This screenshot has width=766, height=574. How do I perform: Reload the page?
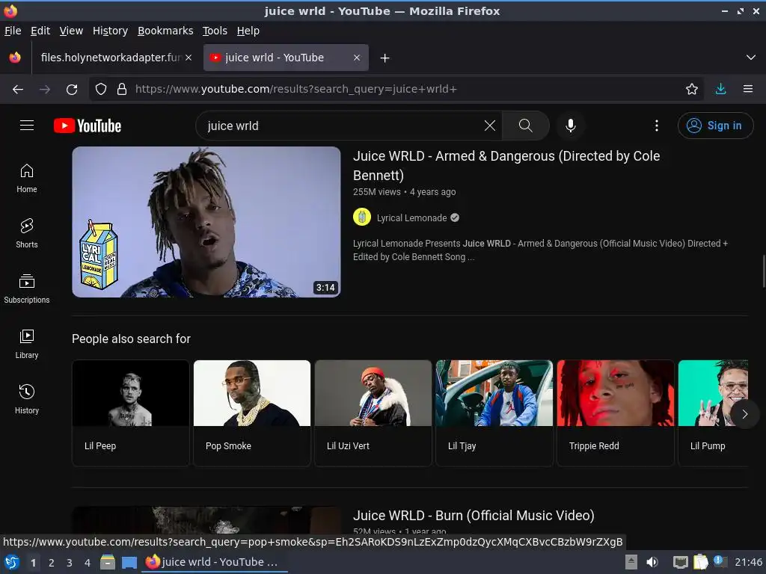(72, 89)
